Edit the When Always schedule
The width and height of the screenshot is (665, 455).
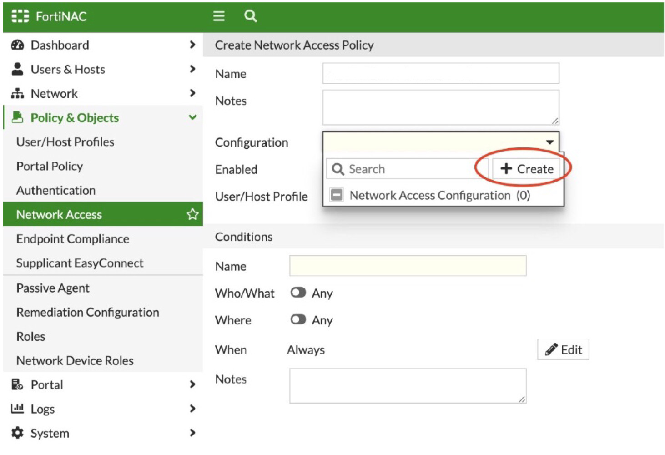(x=563, y=349)
